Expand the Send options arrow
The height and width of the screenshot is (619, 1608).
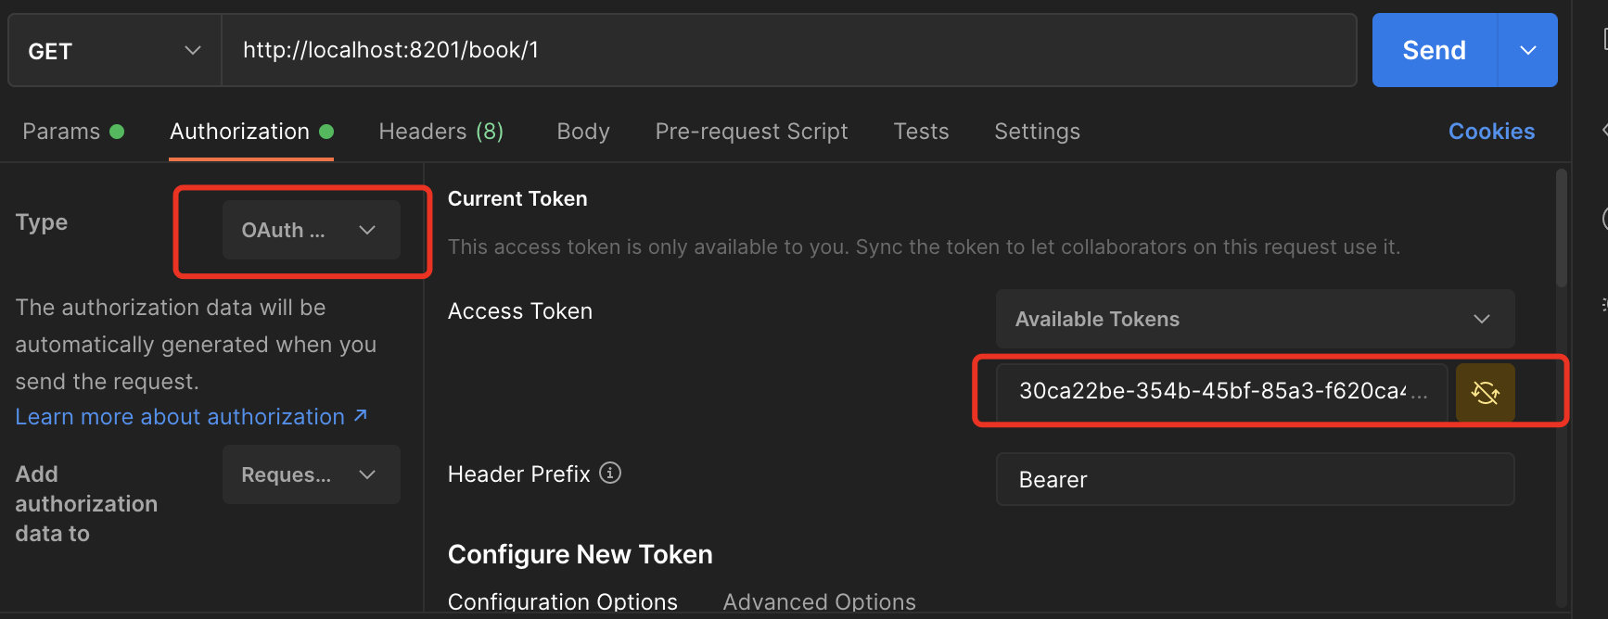pos(1527,51)
